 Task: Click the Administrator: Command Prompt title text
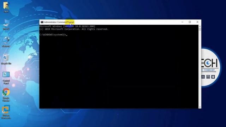[59, 22]
